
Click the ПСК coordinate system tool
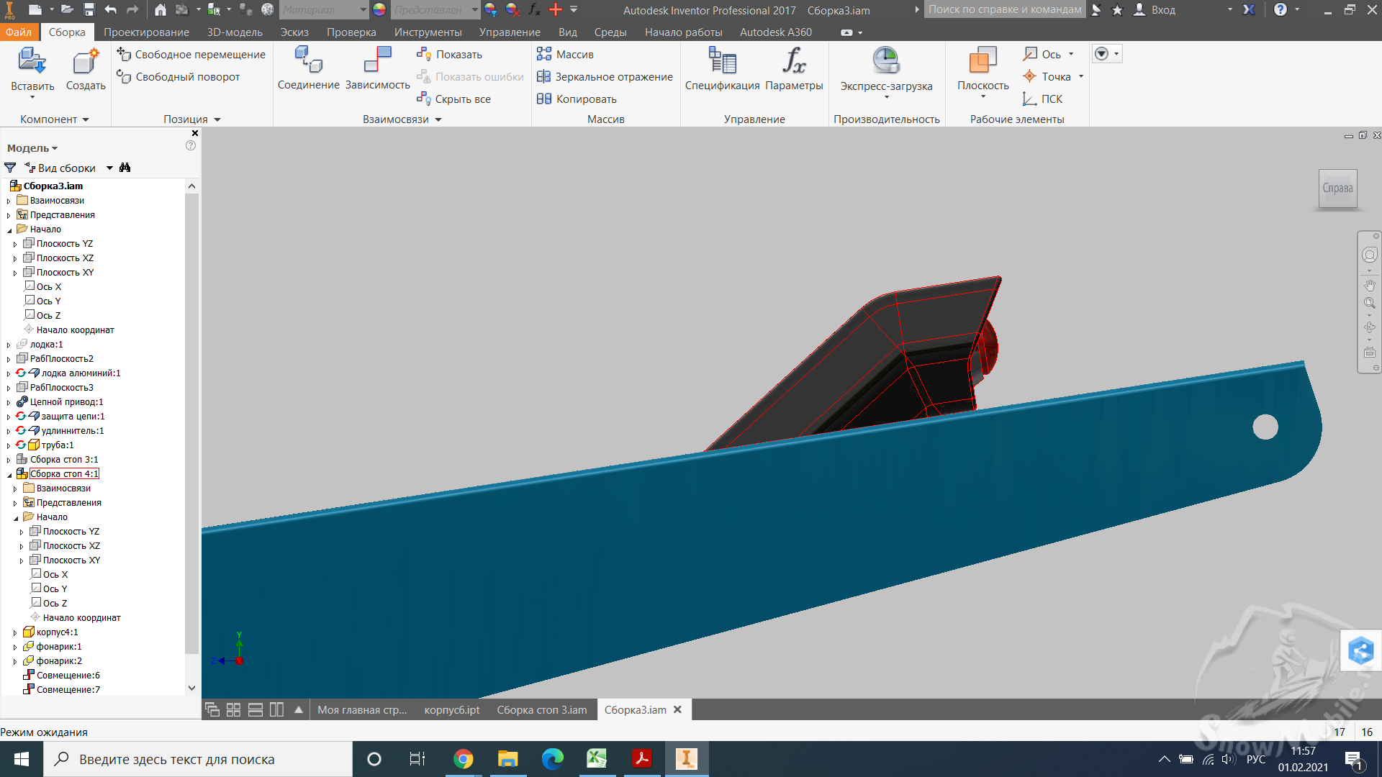[1043, 99]
